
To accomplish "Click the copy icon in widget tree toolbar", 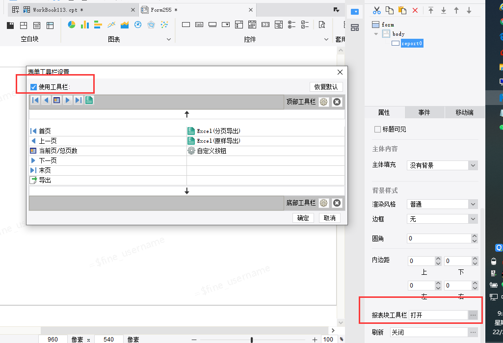I will 390,11.
